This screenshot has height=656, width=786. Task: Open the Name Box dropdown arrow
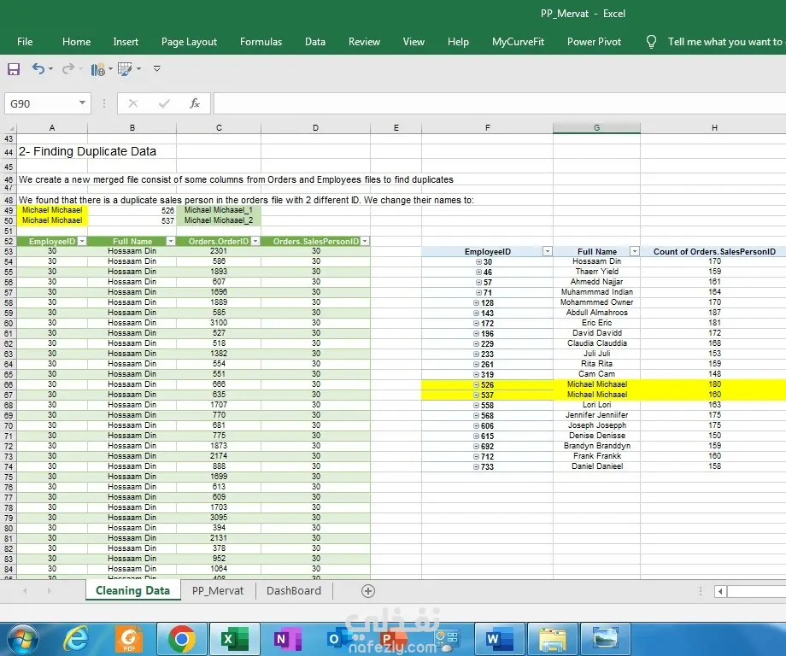[x=82, y=103]
